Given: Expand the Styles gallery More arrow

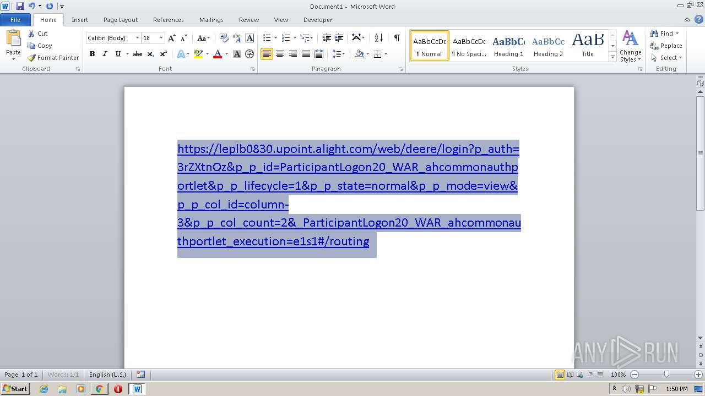Looking at the screenshot, I should 612,57.
